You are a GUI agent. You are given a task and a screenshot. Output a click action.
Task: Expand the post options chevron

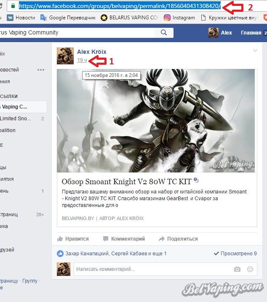tap(255, 50)
